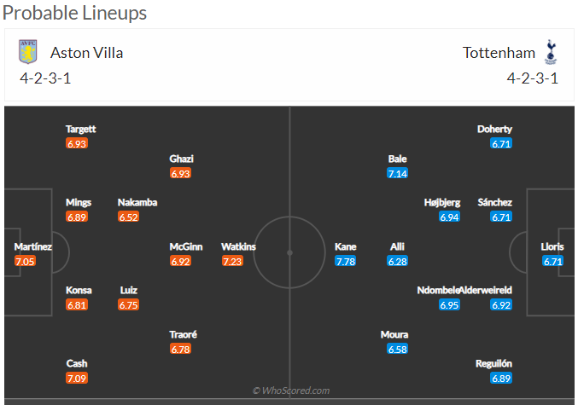The height and width of the screenshot is (405, 578).
Task: Select Watkins' 7.23 rating badge
Action: point(232,261)
